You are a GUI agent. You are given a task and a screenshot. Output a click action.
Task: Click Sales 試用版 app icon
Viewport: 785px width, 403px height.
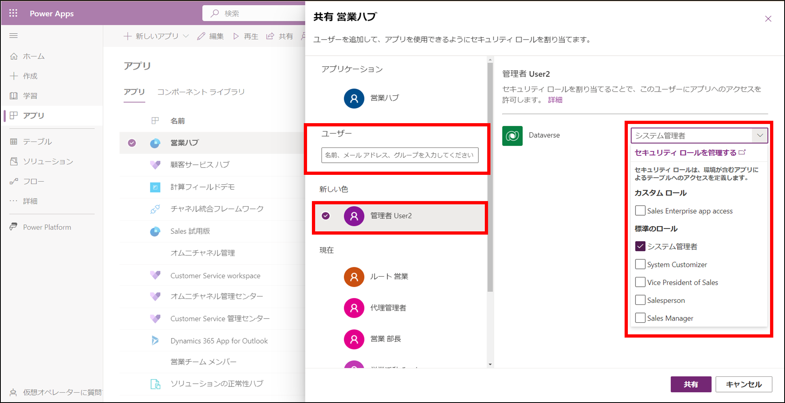[155, 231]
